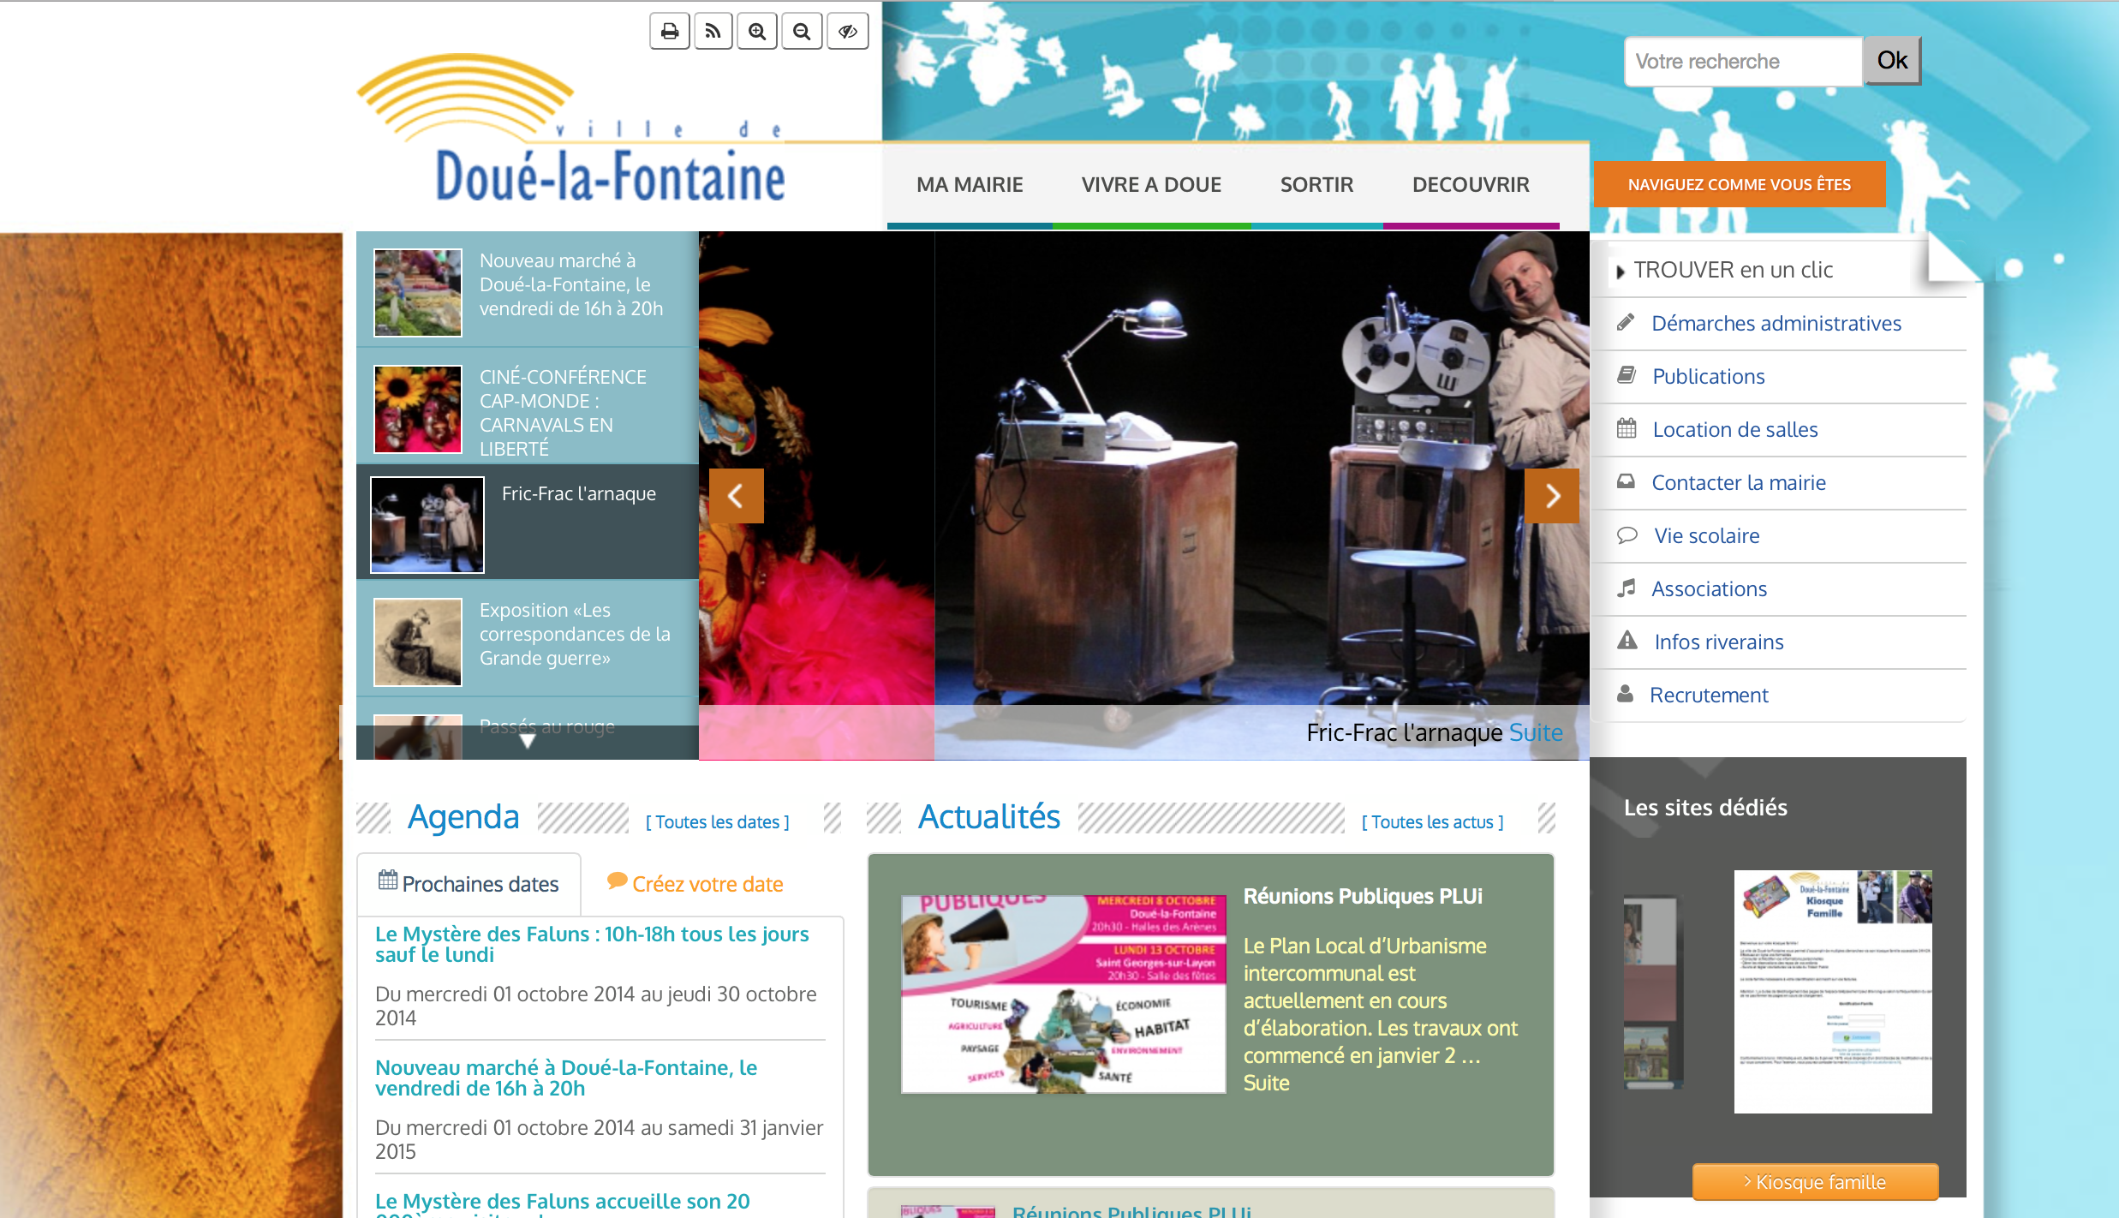2119x1218 pixels.
Task: Expand the TROUVER en un clic panel
Action: coord(1732,271)
